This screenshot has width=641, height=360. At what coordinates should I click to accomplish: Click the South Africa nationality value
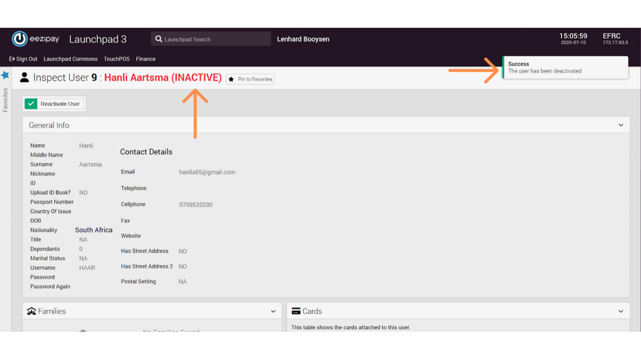(x=94, y=230)
